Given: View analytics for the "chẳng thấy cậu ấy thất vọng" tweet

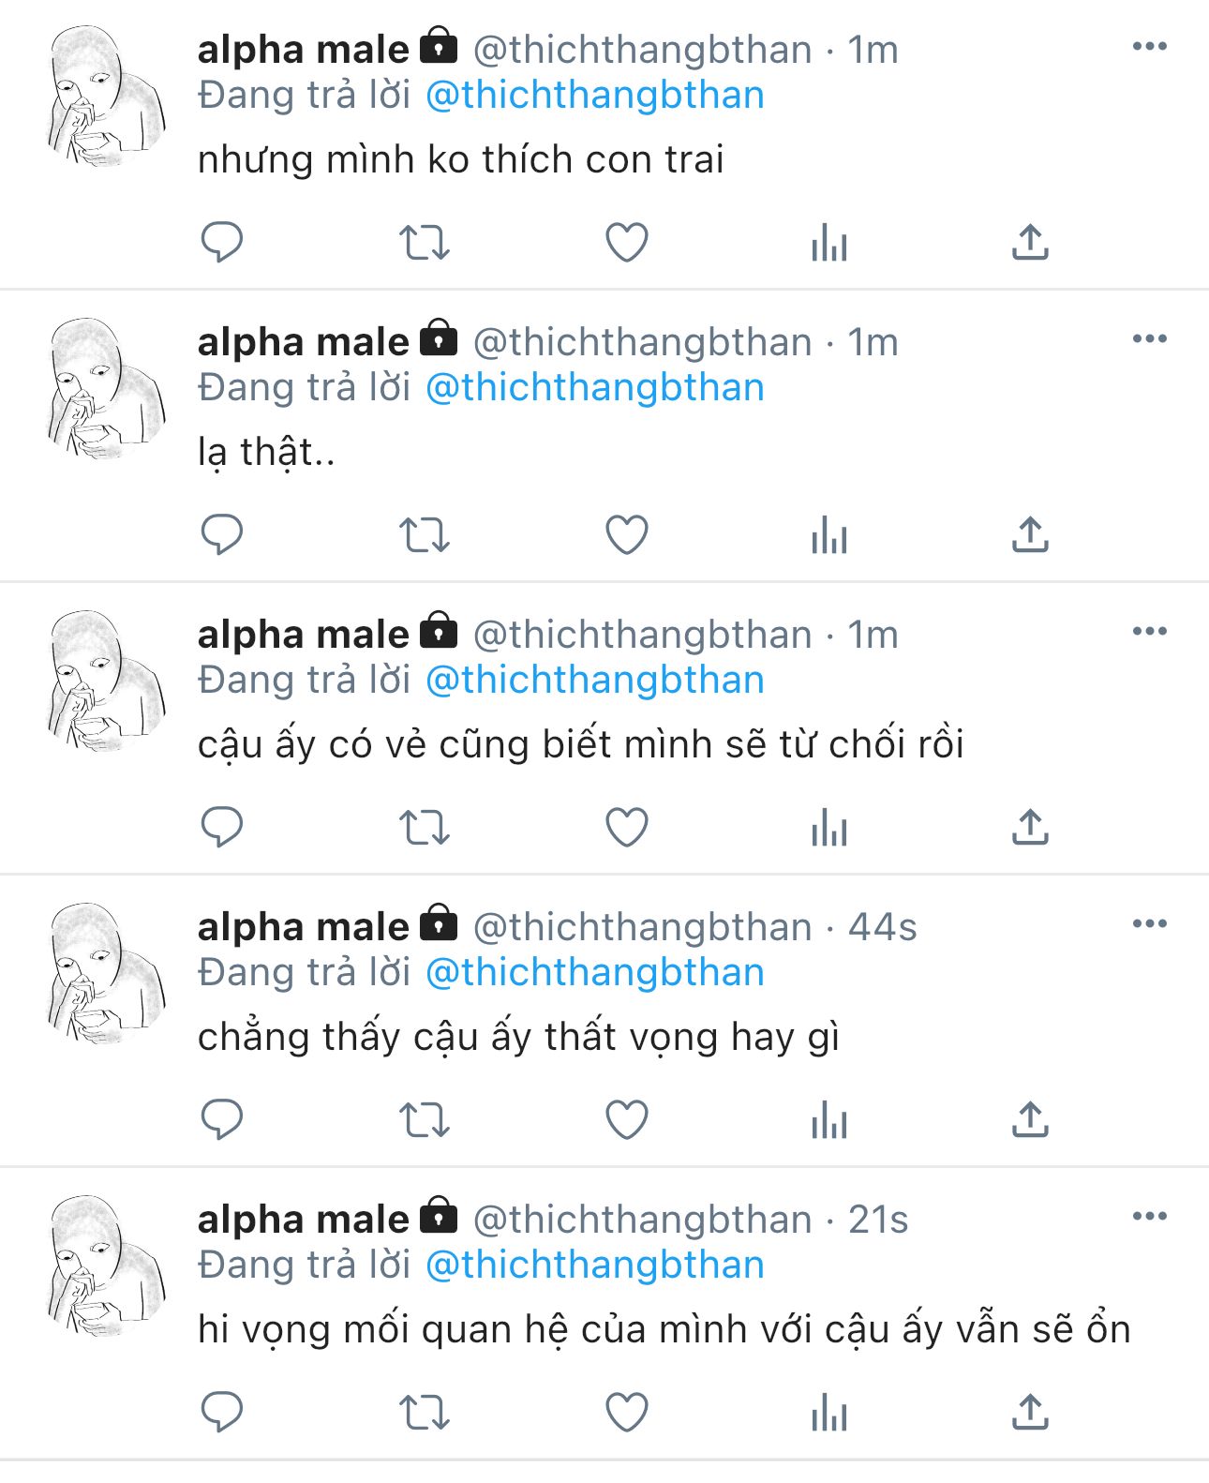Looking at the screenshot, I should tap(829, 1120).
